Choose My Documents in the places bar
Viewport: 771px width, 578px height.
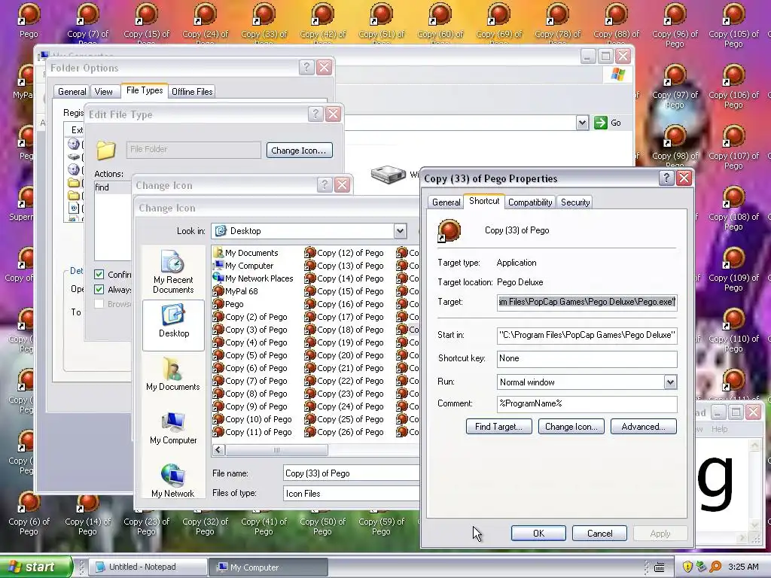tap(173, 374)
